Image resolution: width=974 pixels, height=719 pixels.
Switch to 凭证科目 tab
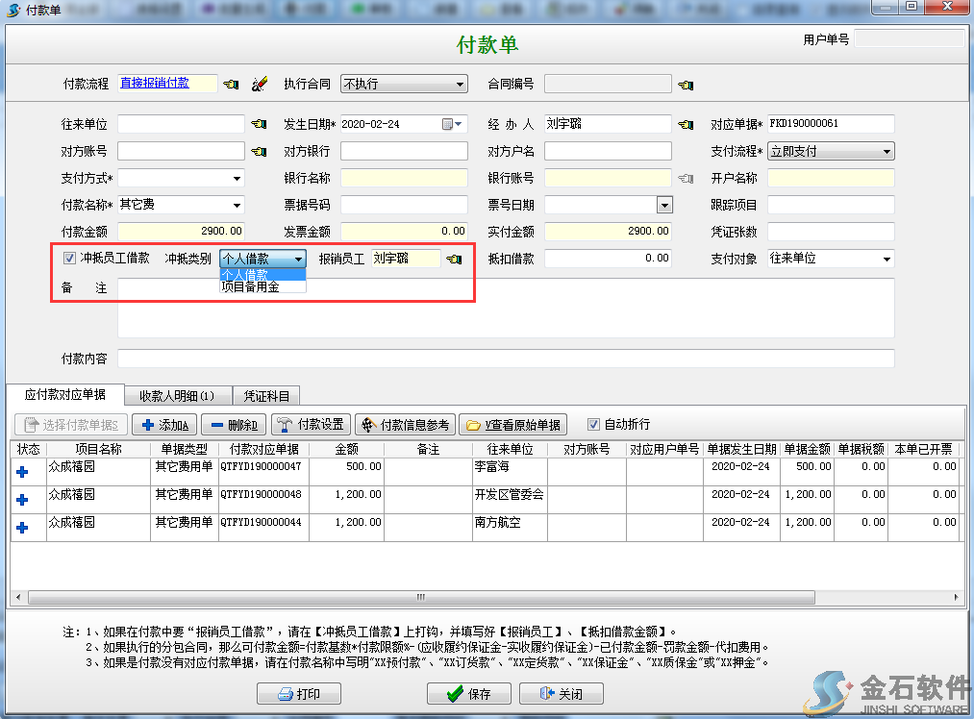pyautogui.click(x=266, y=395)
